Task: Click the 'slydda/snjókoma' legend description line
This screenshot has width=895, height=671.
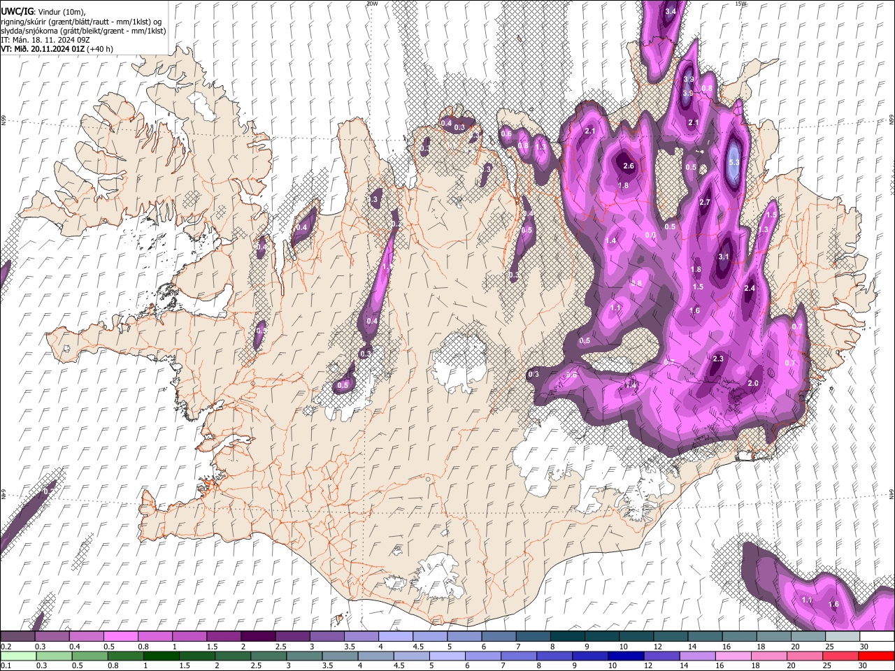Action: coord(83,31)
